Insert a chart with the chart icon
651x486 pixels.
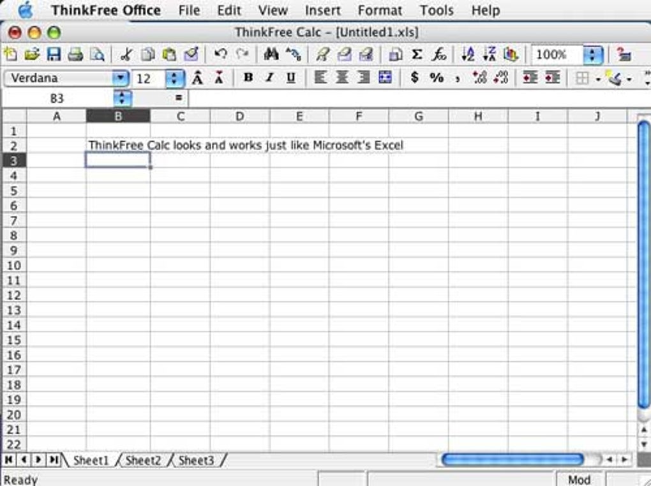[511, 54]
